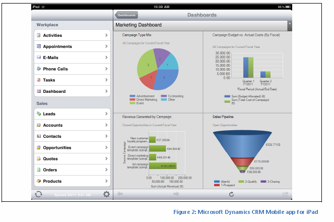Viewport: 334px width, 222px height.
Task: Tap the Products box icon
Action: click(39, 181)
